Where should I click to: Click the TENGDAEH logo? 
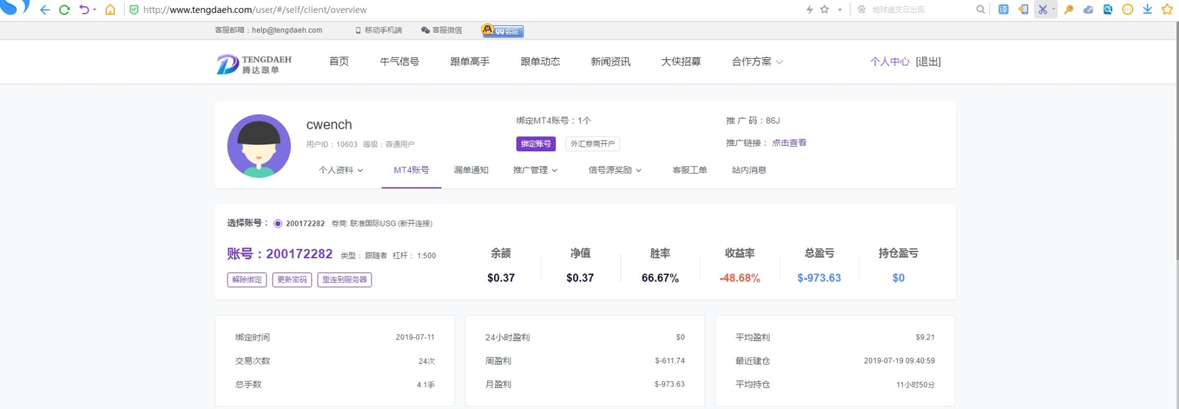(x=254, y=64)
